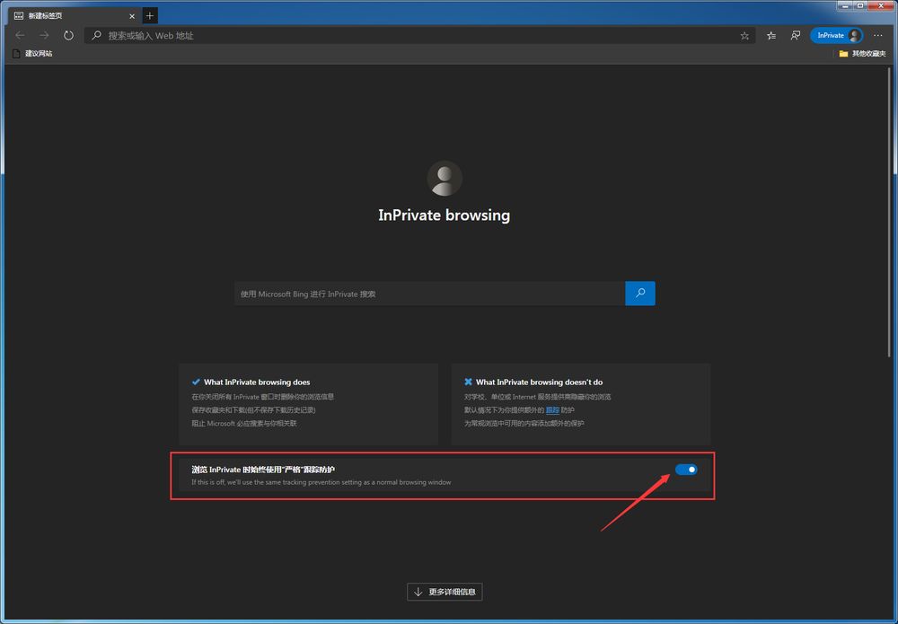Reload the page with refresh icon
This screenshot has height=624, width=898.
click(68, 36)
